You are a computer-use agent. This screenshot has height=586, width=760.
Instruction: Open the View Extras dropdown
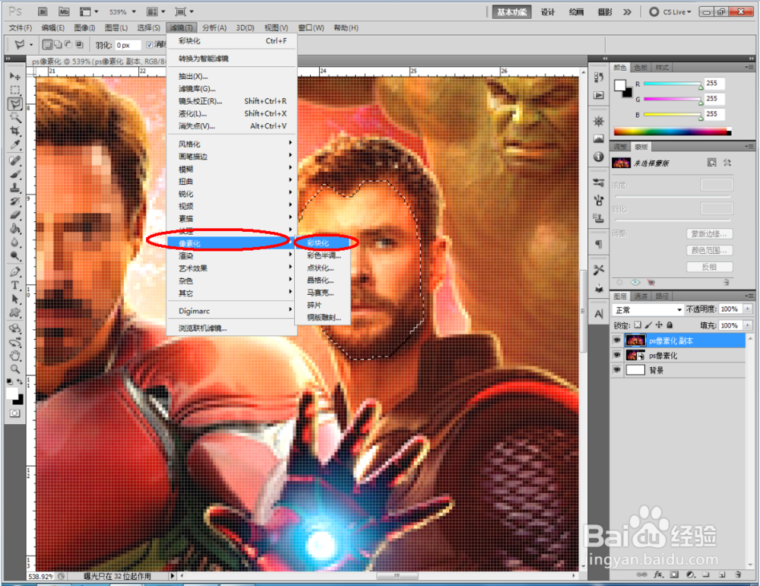89,11
